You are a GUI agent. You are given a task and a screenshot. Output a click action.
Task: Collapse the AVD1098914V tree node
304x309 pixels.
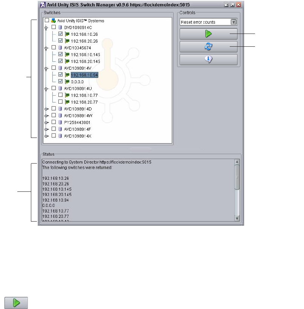(x=46, y=68)
